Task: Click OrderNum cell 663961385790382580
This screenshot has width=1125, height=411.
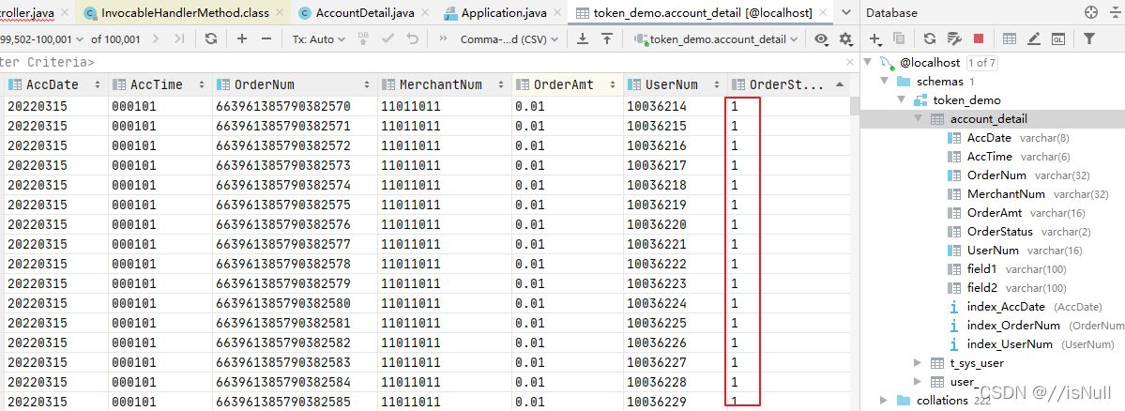Action: (x=295, y=302)
